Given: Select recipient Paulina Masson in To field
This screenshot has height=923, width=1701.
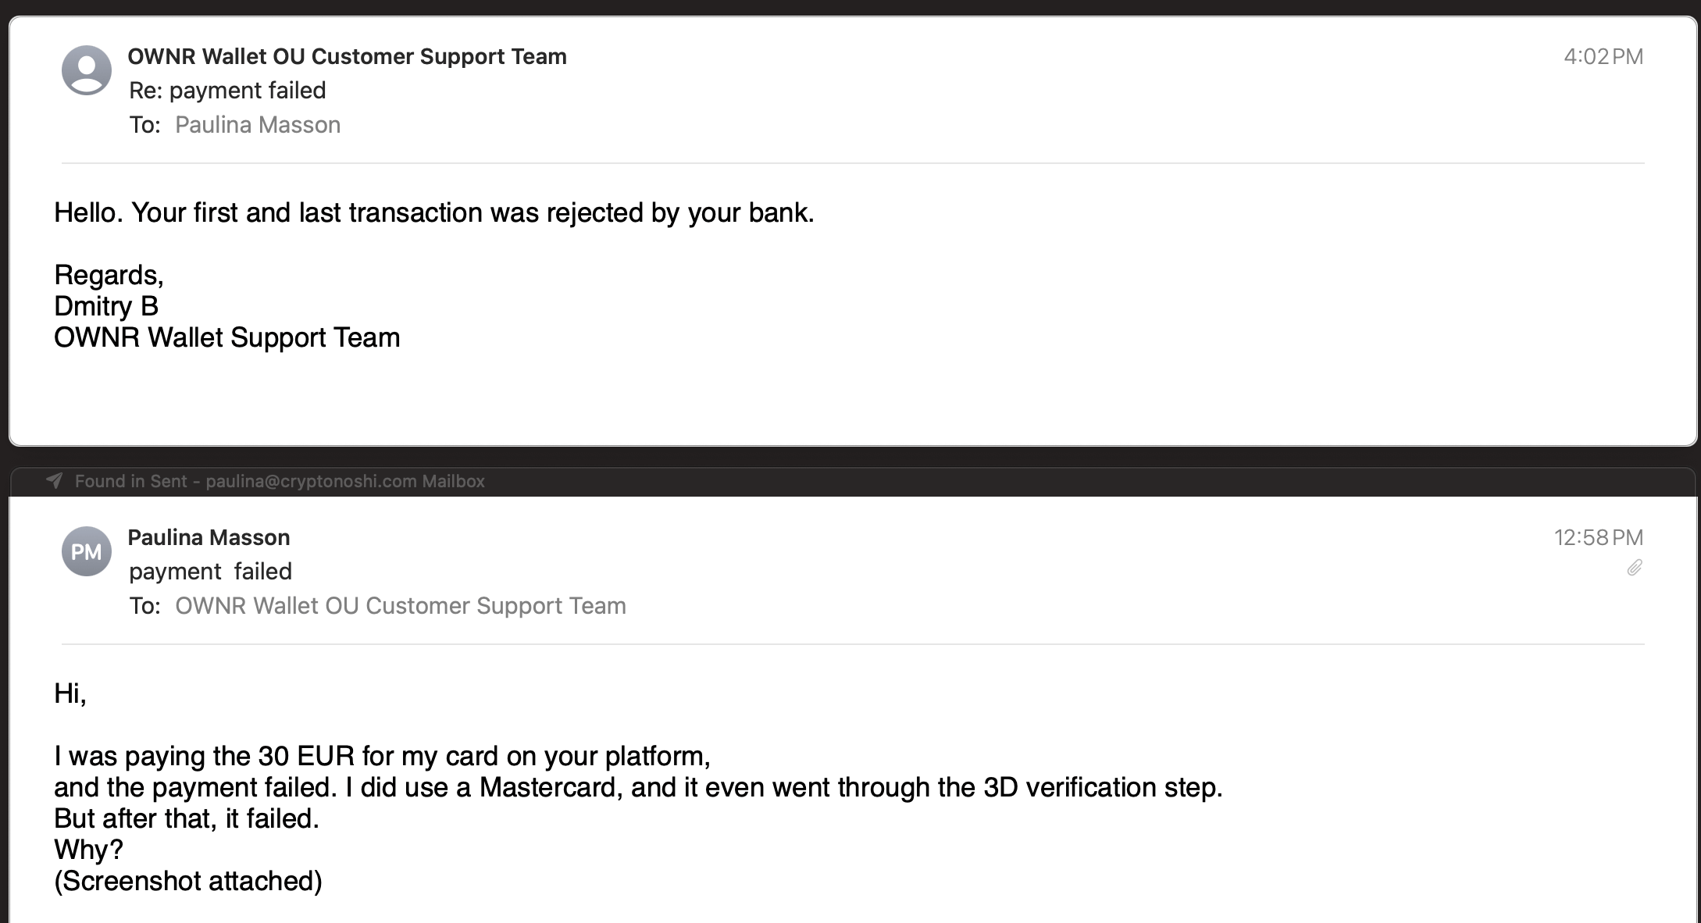Looking at the screenshot, I should (258, 125).
